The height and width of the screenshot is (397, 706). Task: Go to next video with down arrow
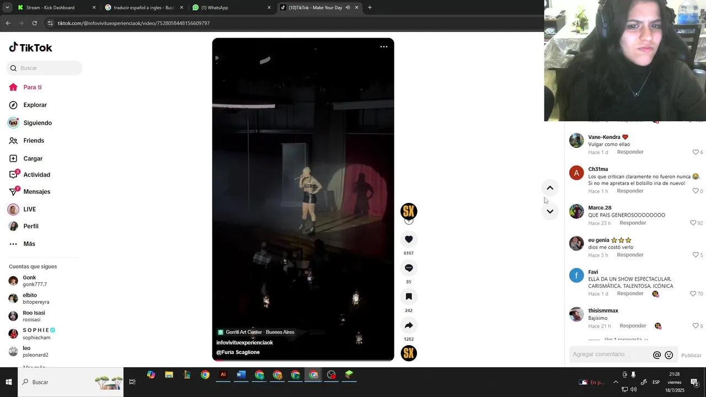pos(550,212)
